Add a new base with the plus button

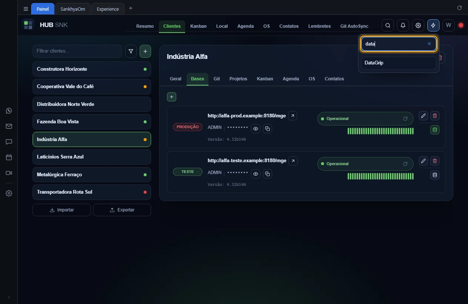[171, 97]
